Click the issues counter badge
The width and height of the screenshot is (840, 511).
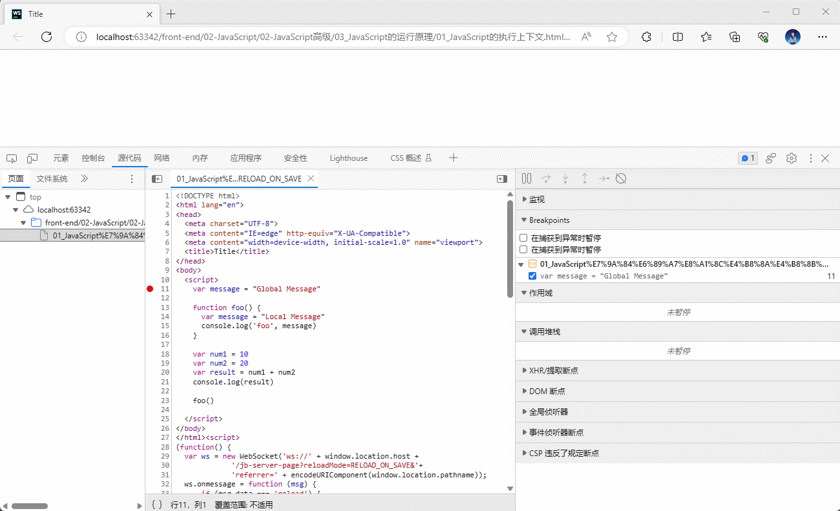tap(748, 158)
